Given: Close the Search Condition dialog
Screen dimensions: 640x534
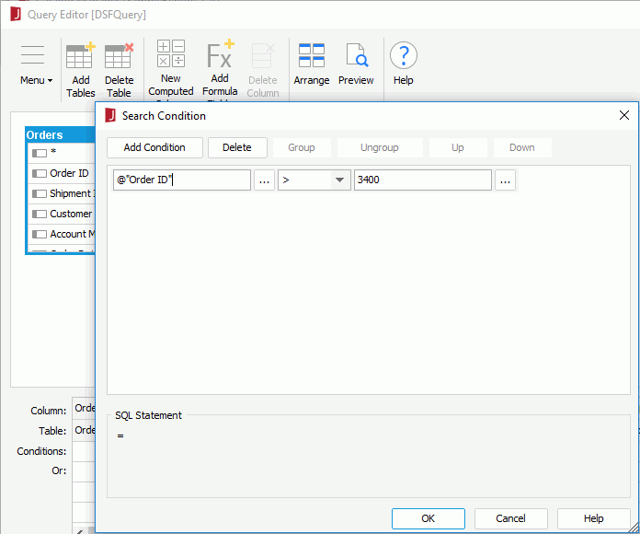Looking at the screenshot, I should [x=624, y=115].
